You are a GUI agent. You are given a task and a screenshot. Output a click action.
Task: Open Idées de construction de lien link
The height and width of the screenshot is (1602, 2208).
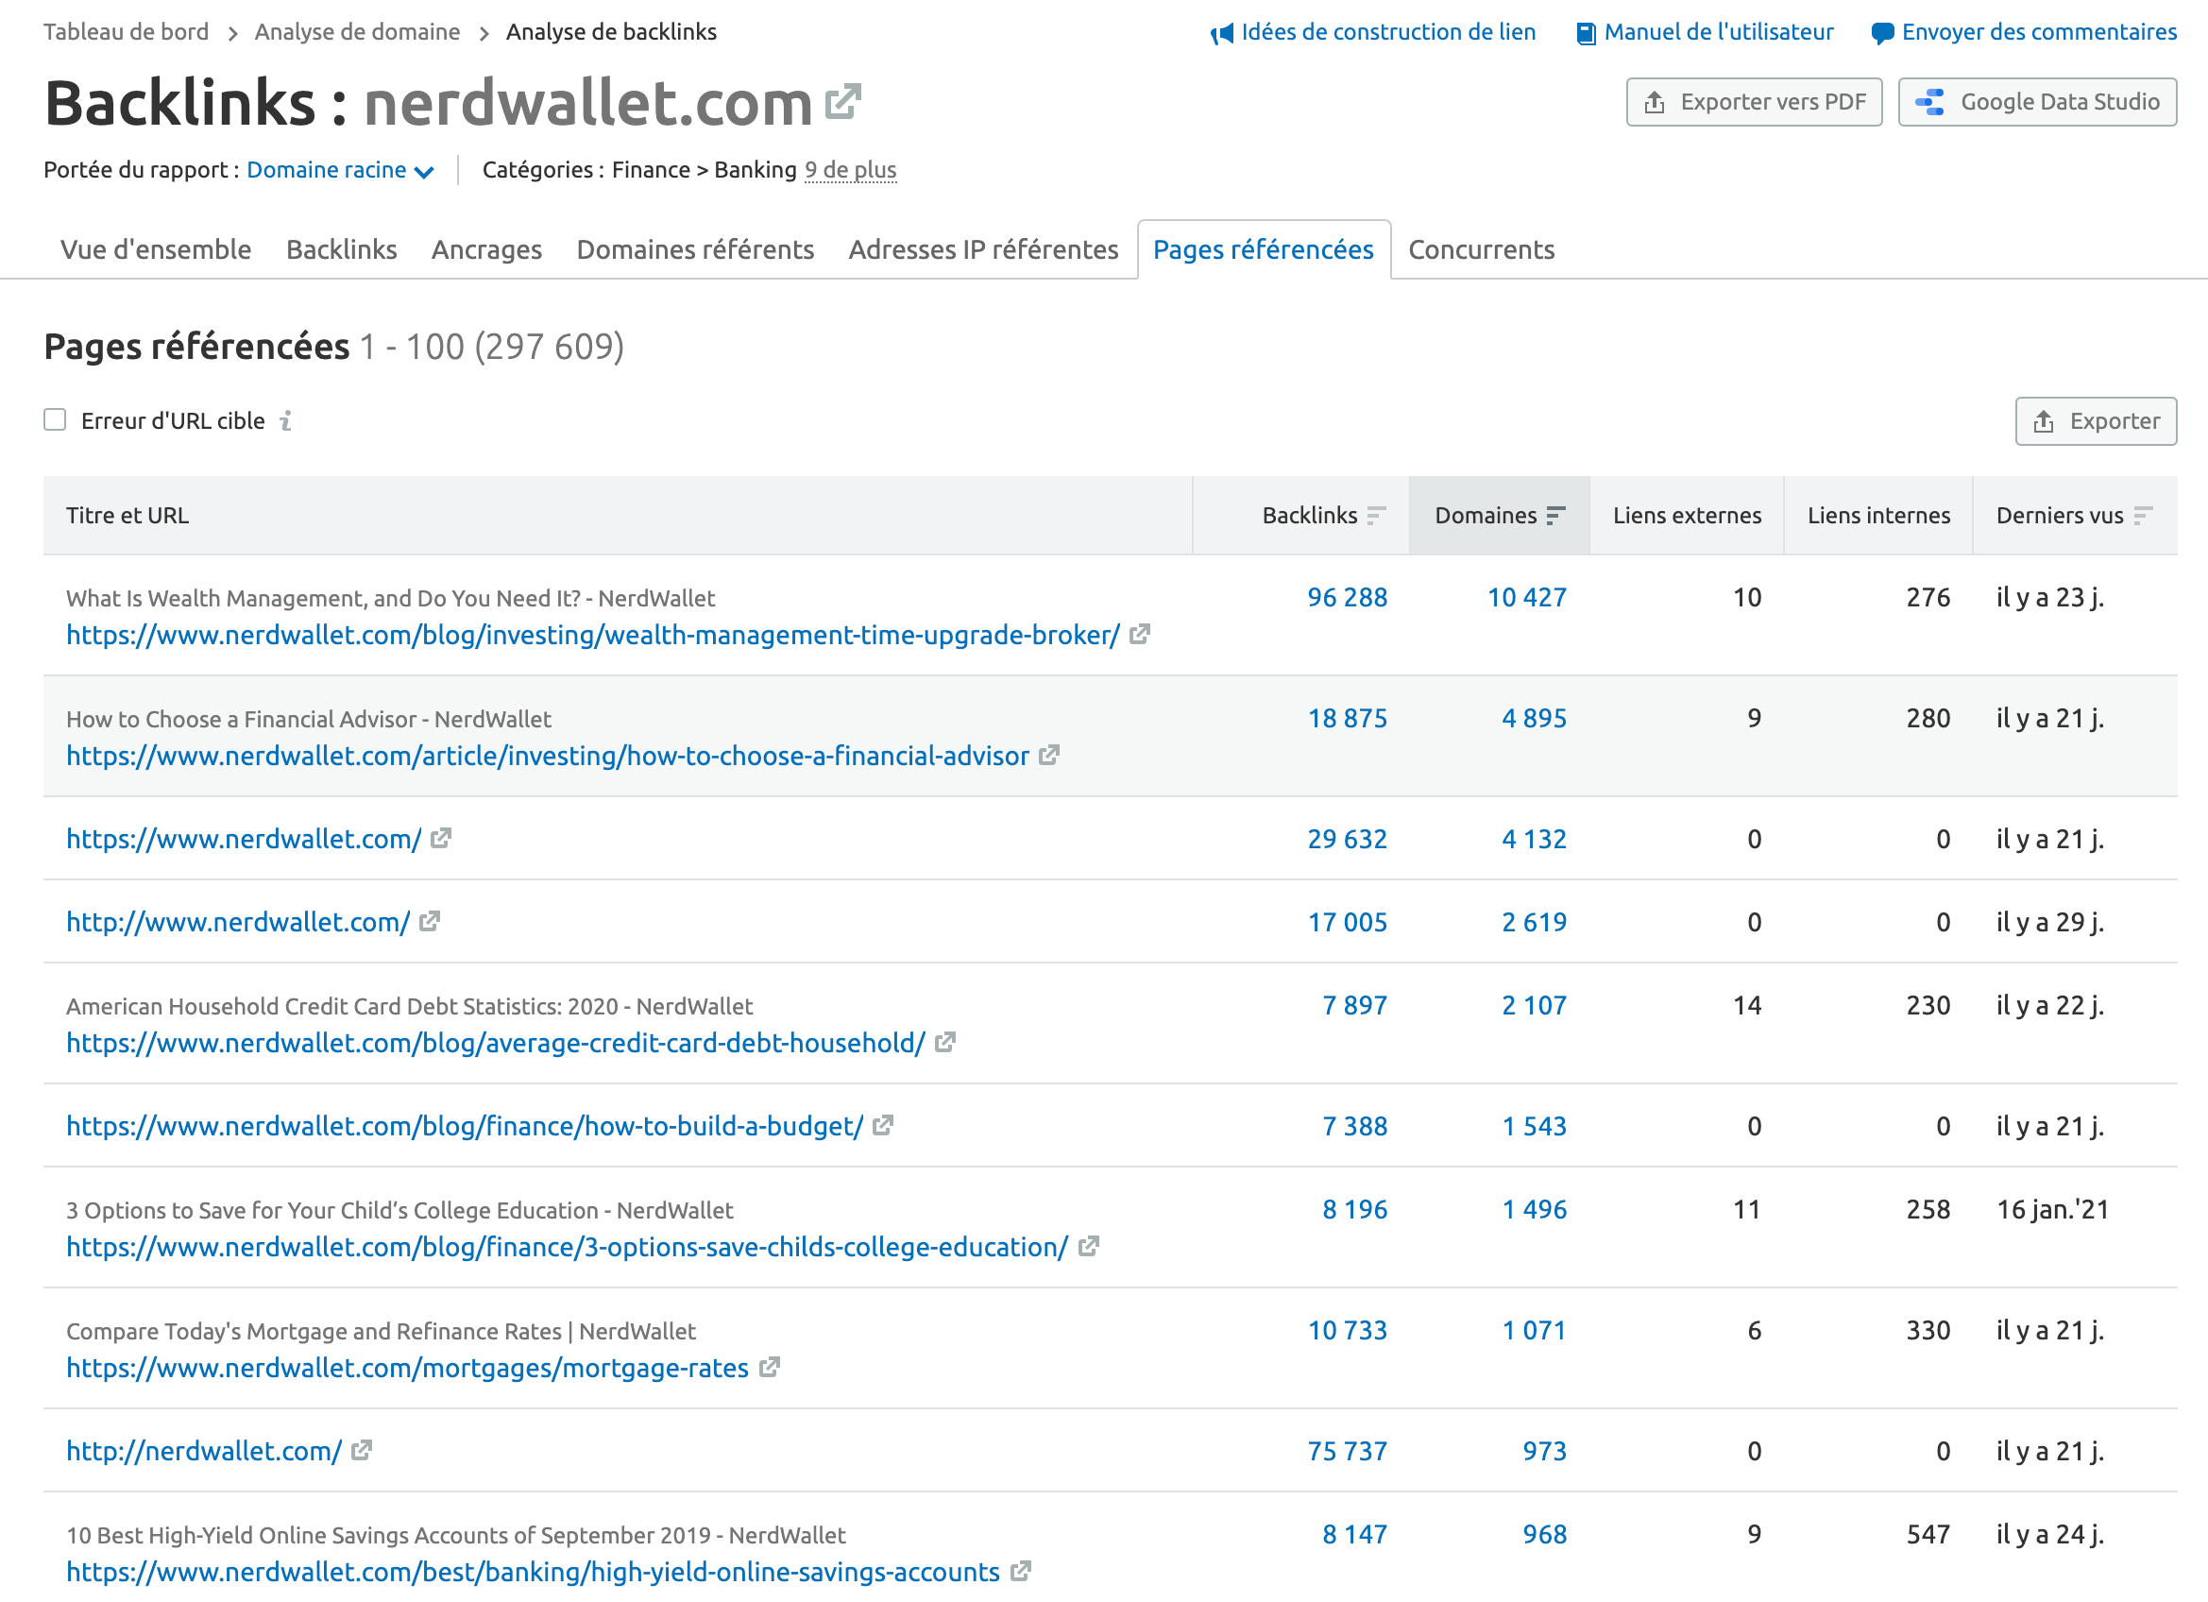pyautogui.click(x=1388, y=32)
